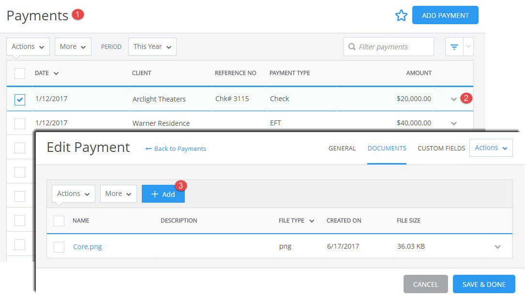This screenshot has height=298, width=525.
Task: Open the Core.png file link
Action: pyautogui.click(x=87, y=247)
